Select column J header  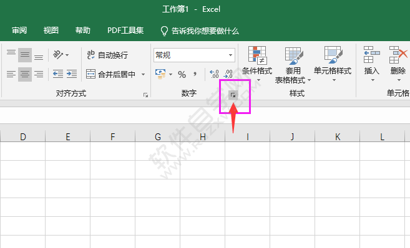(293, 136)
